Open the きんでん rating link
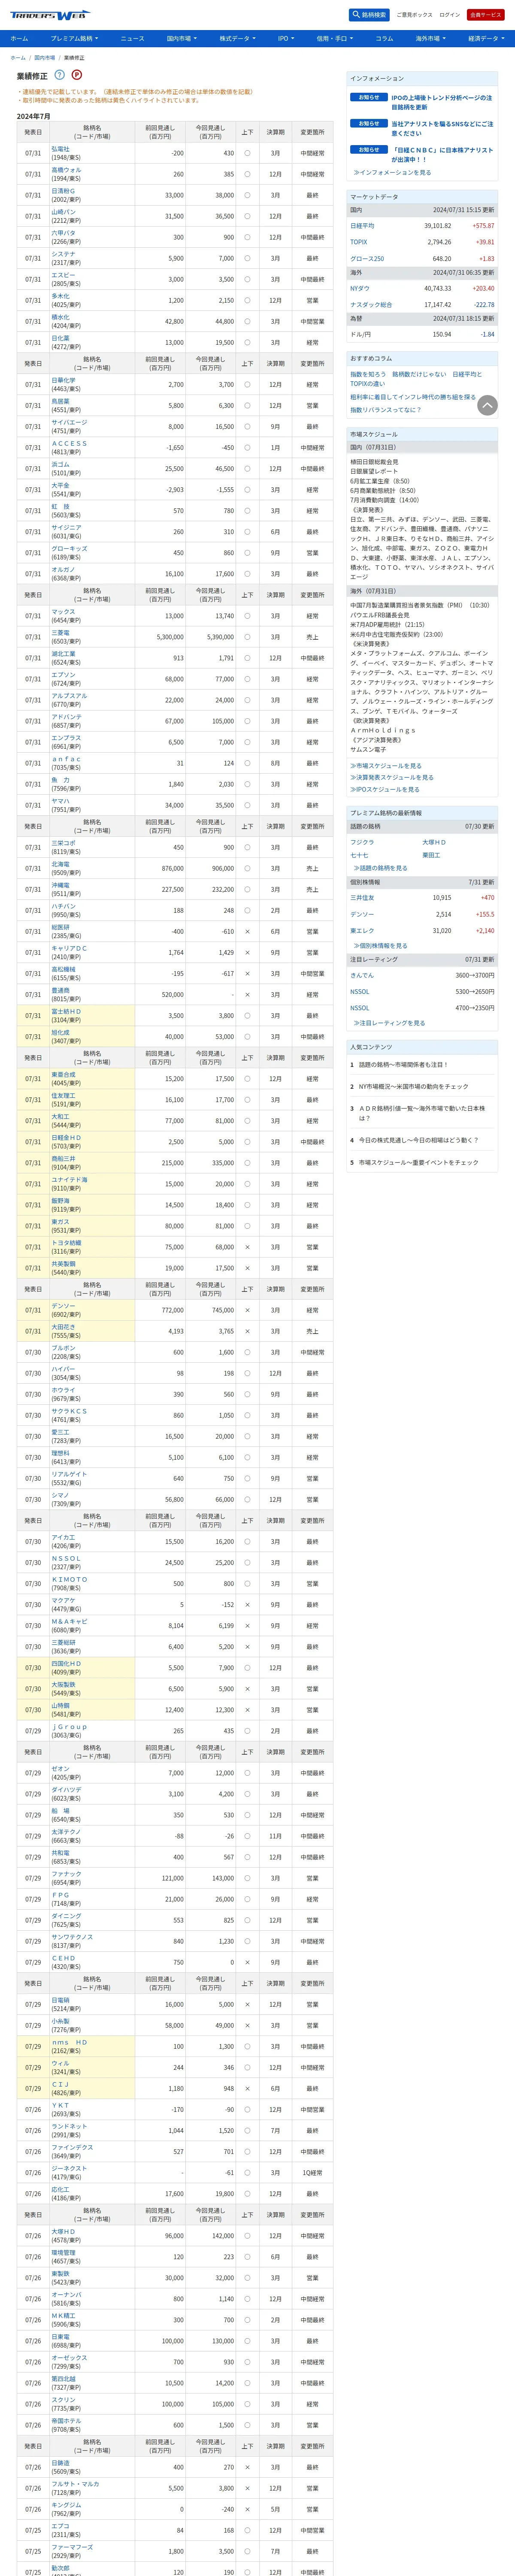 pyautogui.click(x=362, y=975)
